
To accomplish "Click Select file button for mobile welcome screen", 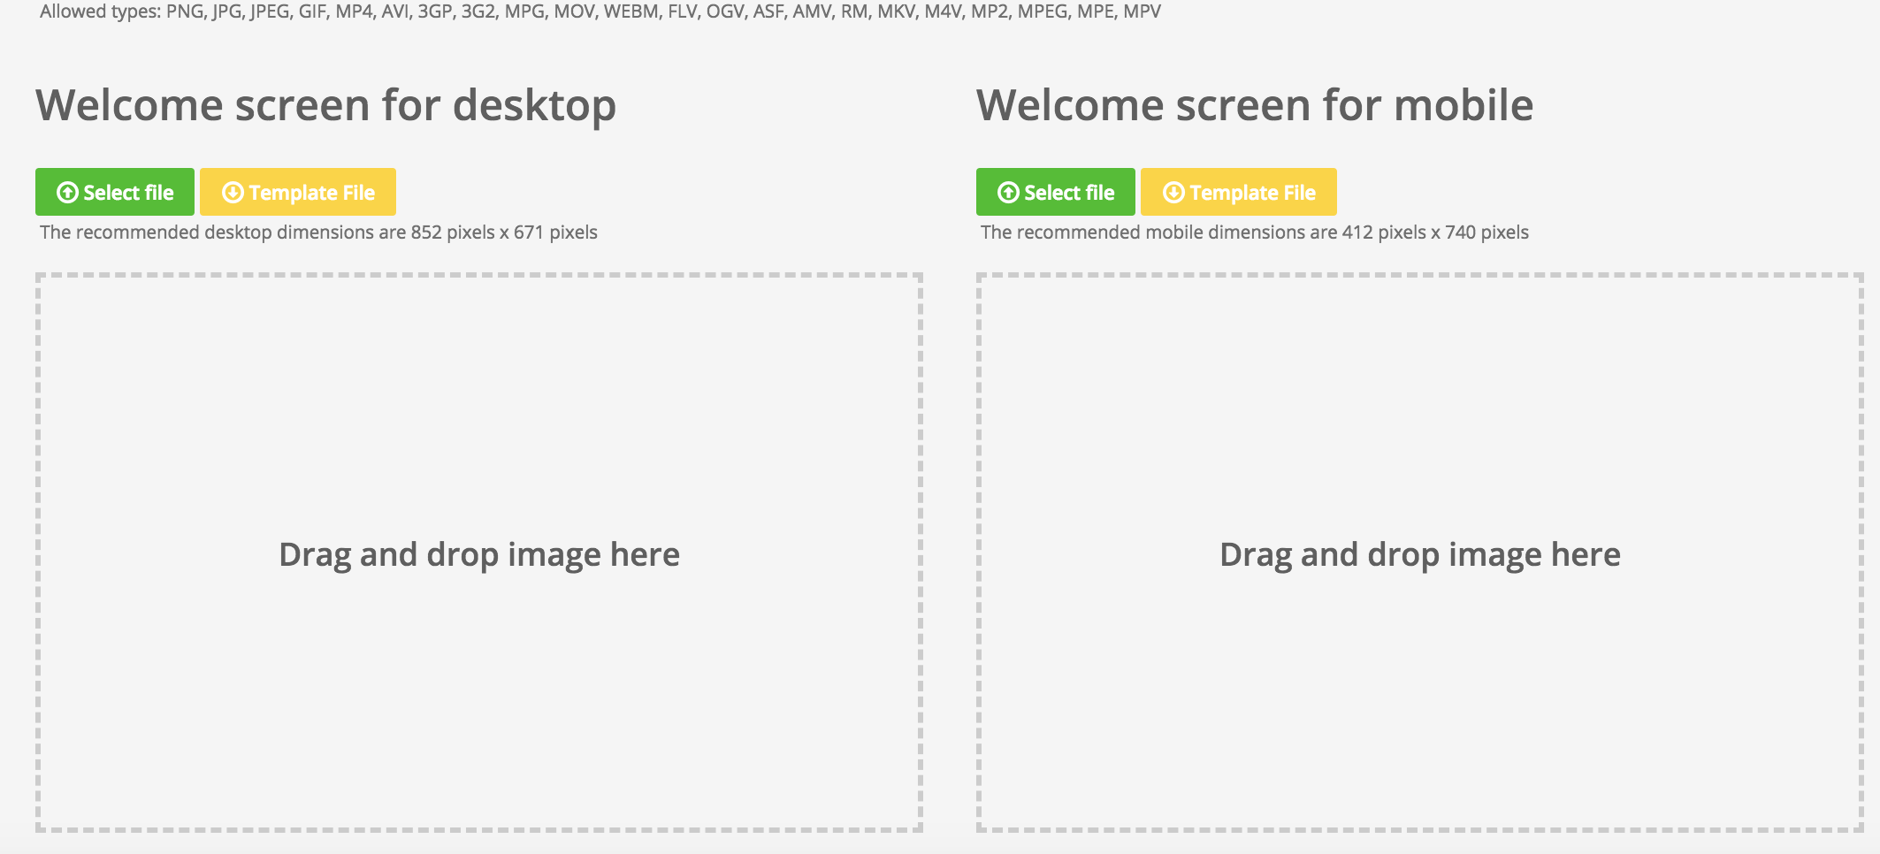I will (1056, 192).
